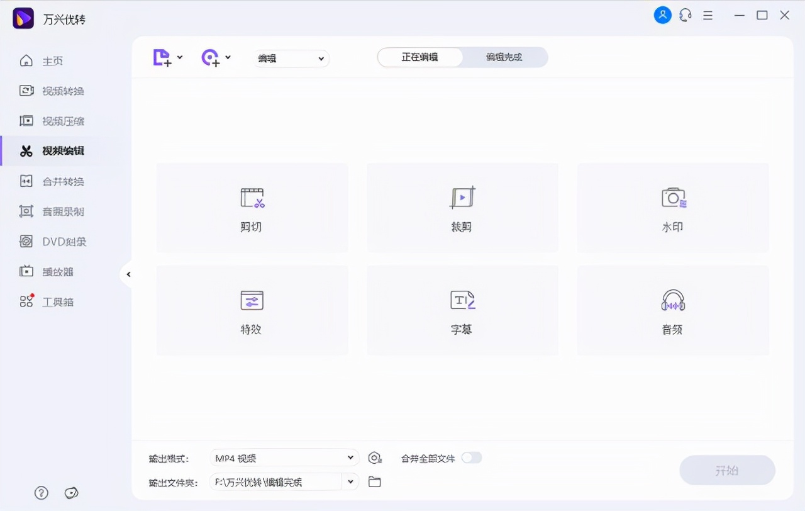
Task: Open the 水印 (Watermark) tool
Action: [x=672, y=208]
